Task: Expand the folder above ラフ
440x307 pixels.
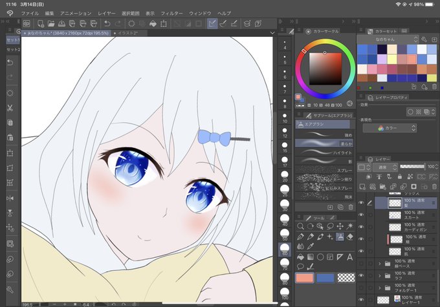Action: pyautogui.click(x=380, y=264)
